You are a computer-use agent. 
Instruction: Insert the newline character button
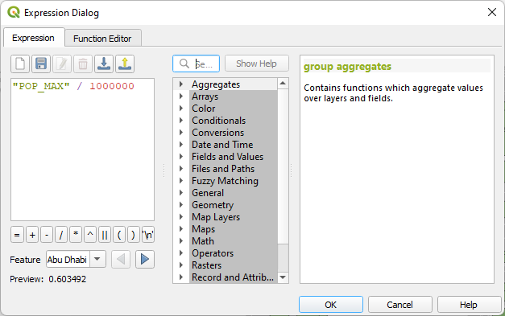pos(148,235)
